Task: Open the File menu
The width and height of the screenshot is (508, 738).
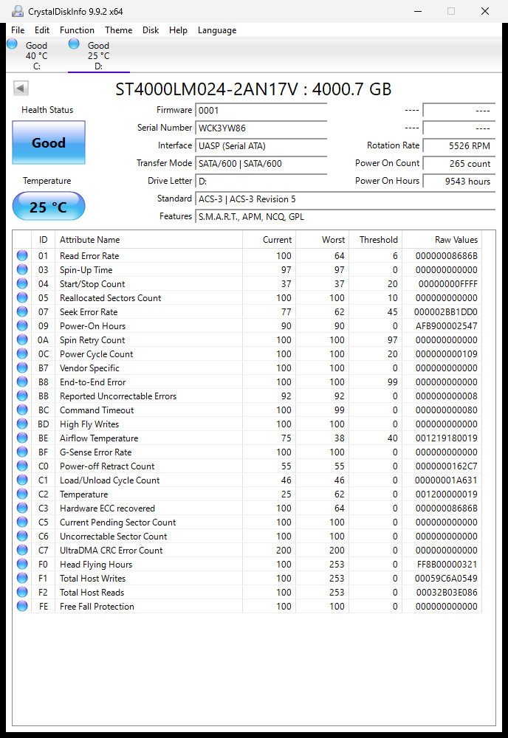Action: 18,30
